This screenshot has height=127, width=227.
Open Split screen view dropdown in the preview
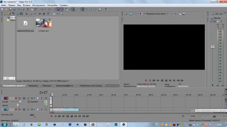(144, 14)
